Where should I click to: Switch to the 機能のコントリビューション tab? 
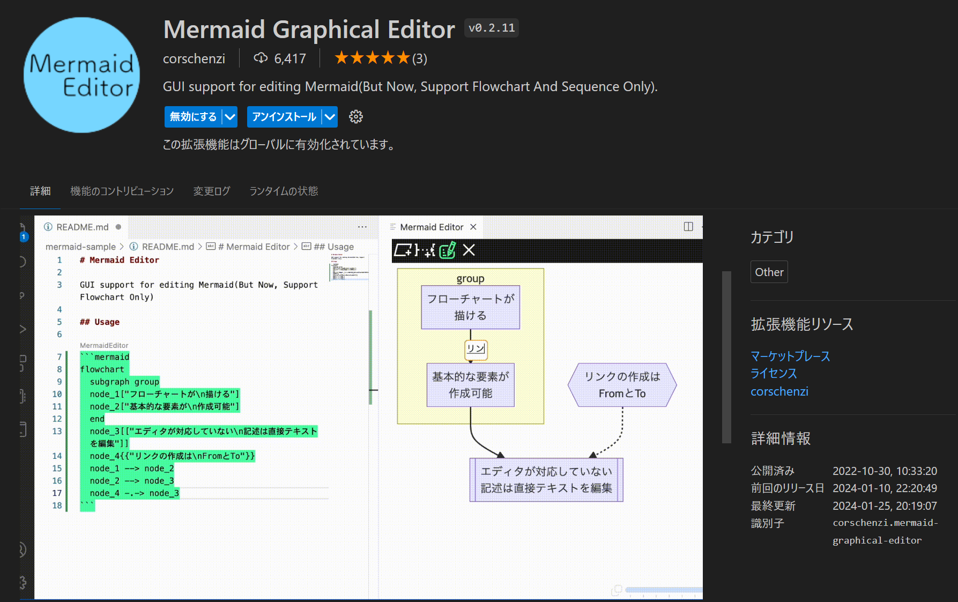pyautogui.click(x=122, y=191)
